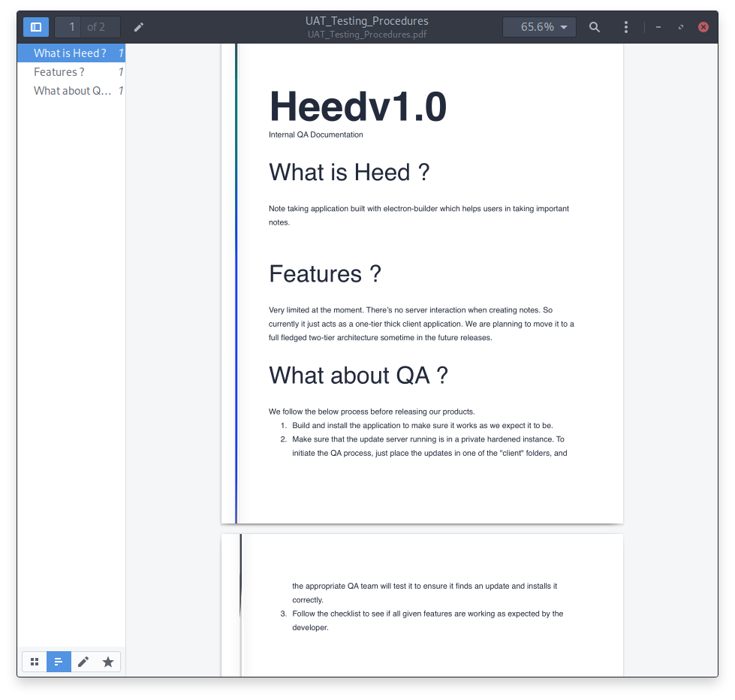Show annotations list in the sidebar
Image resolution: width=735 pixels, height=700 pixels.
[x=83, y=662]
